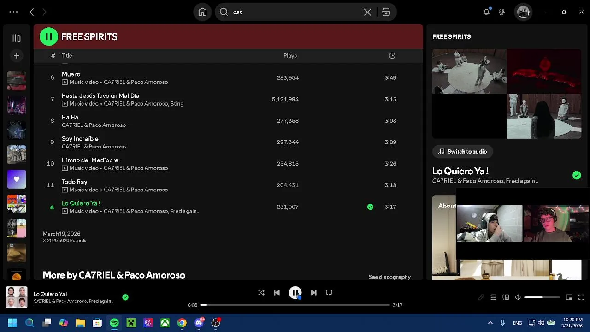Toggle full screen mode icon
The height and width of the screenshot is (332, 590).
pos(581,297)
